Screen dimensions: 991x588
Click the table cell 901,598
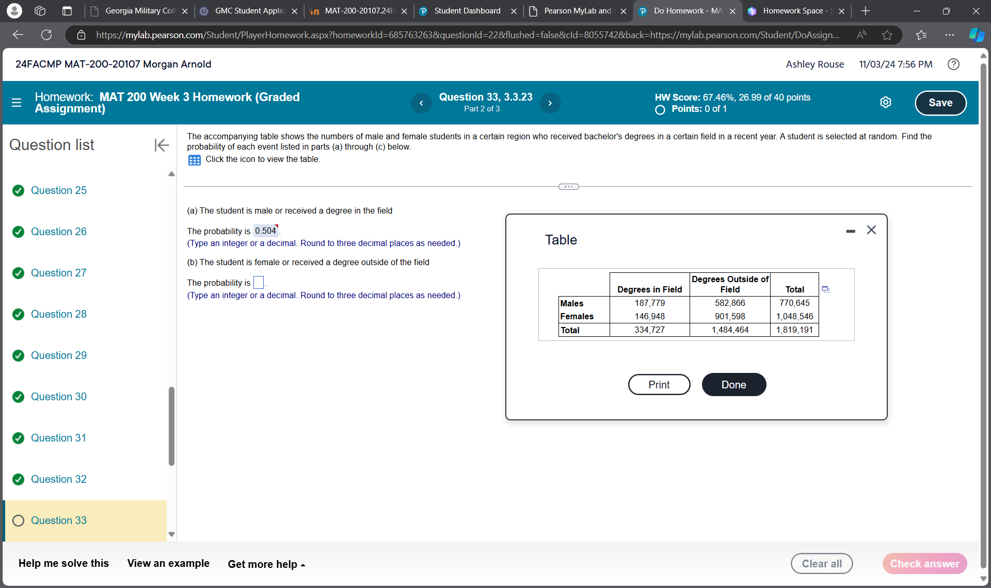point(730,316)
